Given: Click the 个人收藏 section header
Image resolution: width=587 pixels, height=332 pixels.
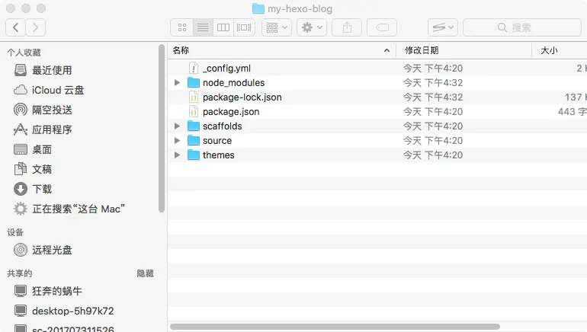Looking at the screenshot, I should point(24,53).
